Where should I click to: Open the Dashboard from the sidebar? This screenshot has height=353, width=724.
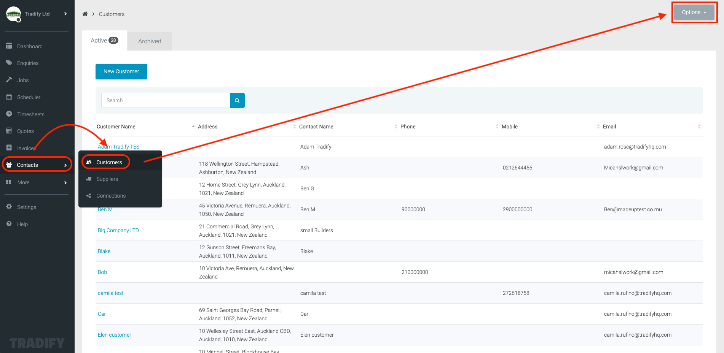click(9, 46)
